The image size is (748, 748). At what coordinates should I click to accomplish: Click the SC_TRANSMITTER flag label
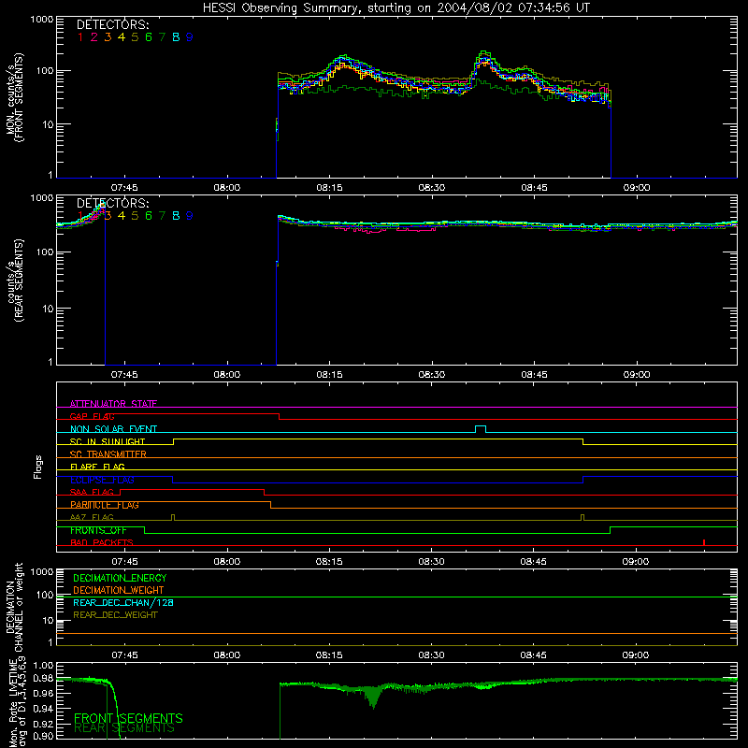pyautogui.click(x=108, y=454)
